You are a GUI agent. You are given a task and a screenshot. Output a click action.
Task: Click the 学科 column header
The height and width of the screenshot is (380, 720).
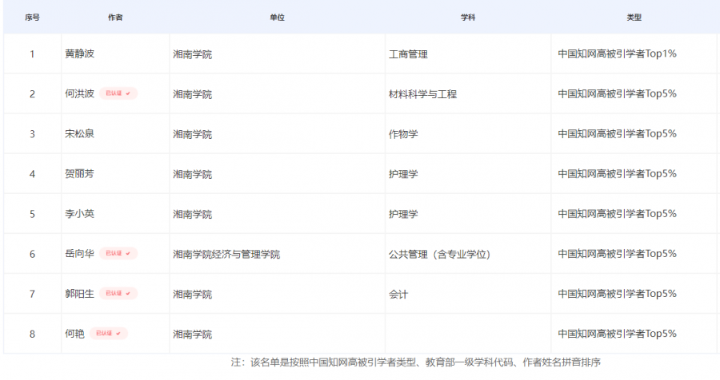pyautogui.click(x=468, y=17)
